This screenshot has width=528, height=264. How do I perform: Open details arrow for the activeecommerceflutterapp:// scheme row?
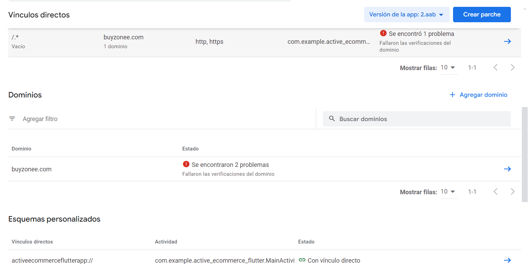507,260
